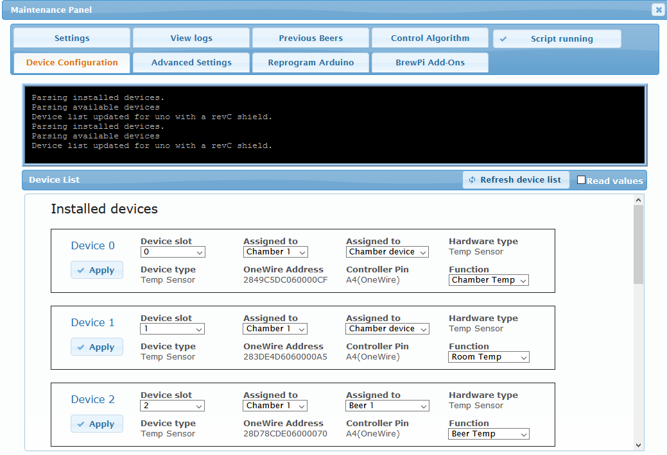Screen dimensions: 667x455
Task: Open the Chamber Temp function dropdown
Action: 489,280
